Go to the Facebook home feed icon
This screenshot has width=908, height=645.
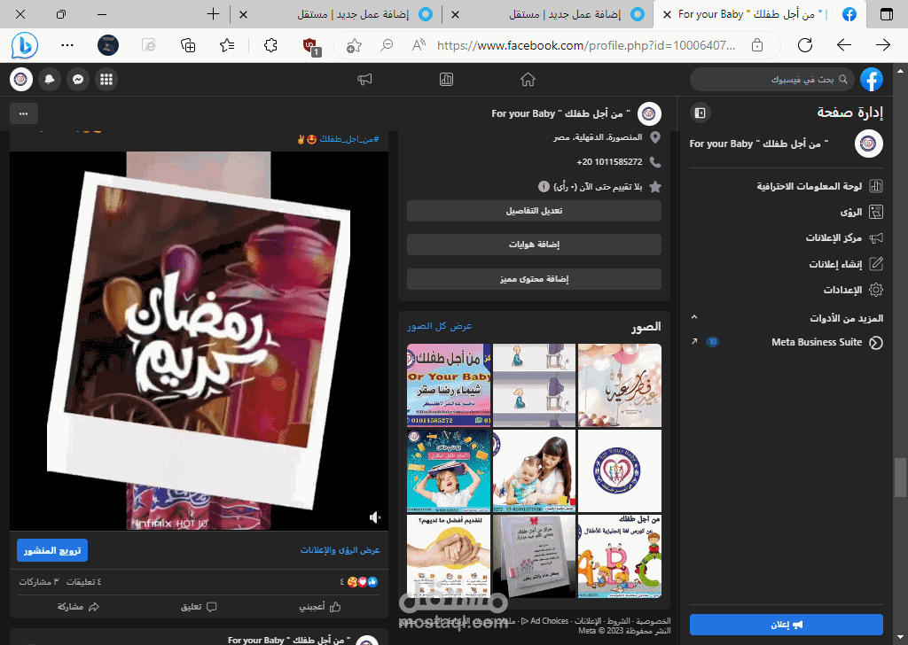click(528, 79)
